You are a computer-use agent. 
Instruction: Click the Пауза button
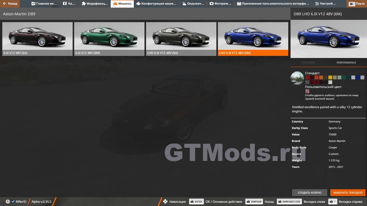click(357, 4)
